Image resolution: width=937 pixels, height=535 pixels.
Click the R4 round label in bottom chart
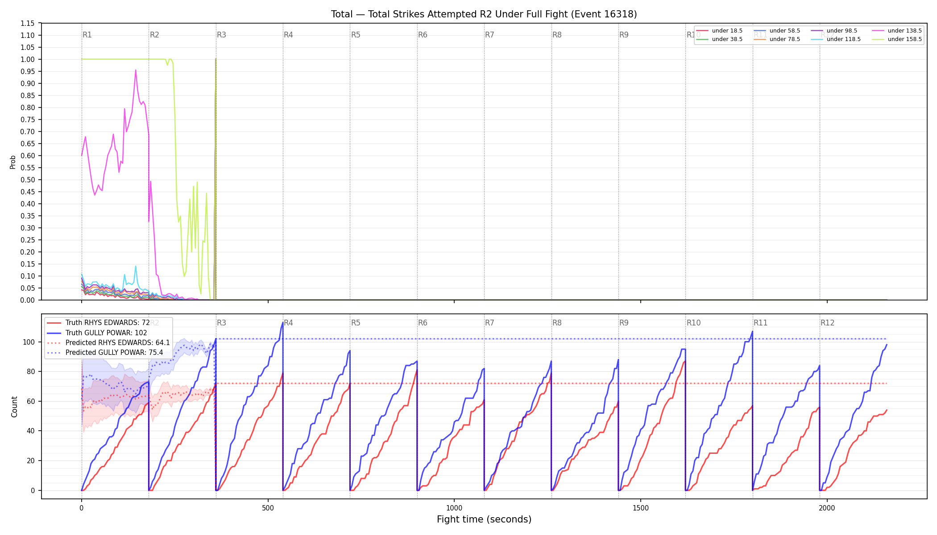[288, 323]
